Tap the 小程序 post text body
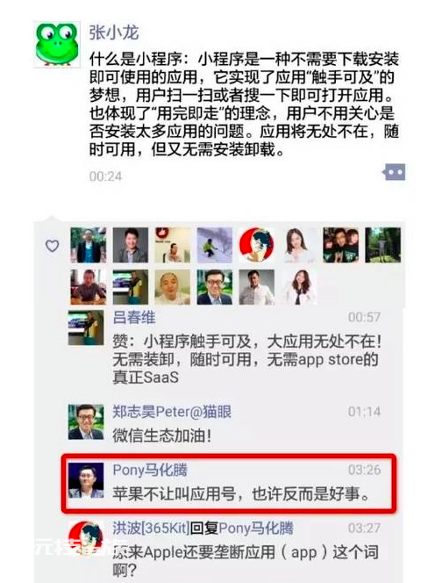Screen dimensions: 428x583 pyautogui.click(x=244, y=104)
